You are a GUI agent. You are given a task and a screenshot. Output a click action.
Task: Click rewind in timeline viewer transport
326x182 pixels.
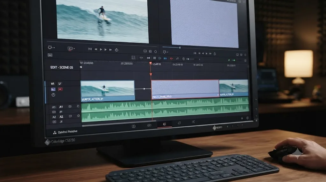199,53
